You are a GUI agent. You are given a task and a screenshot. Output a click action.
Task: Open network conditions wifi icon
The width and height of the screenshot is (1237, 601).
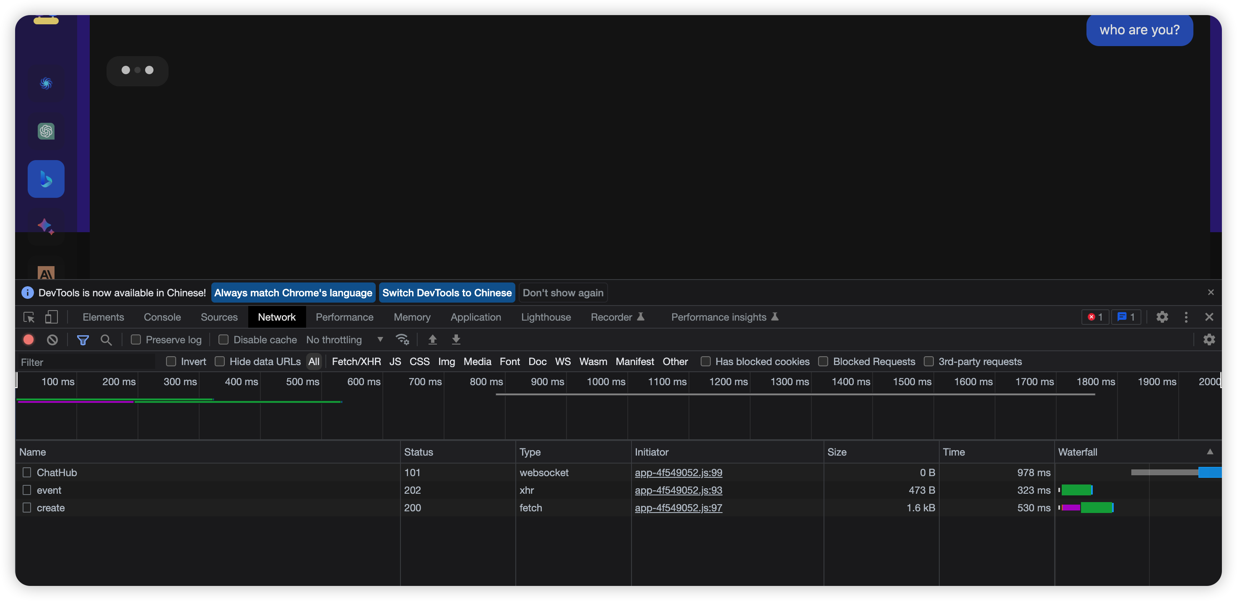coord(402,340)
